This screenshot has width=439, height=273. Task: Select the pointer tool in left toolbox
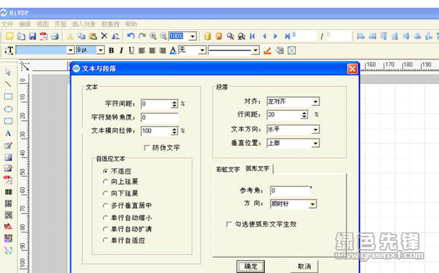[8, 72]
